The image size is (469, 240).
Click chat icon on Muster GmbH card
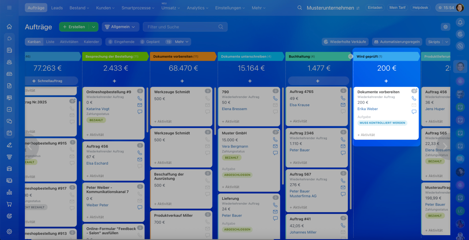pyautogui.click(x=275, y=153)
